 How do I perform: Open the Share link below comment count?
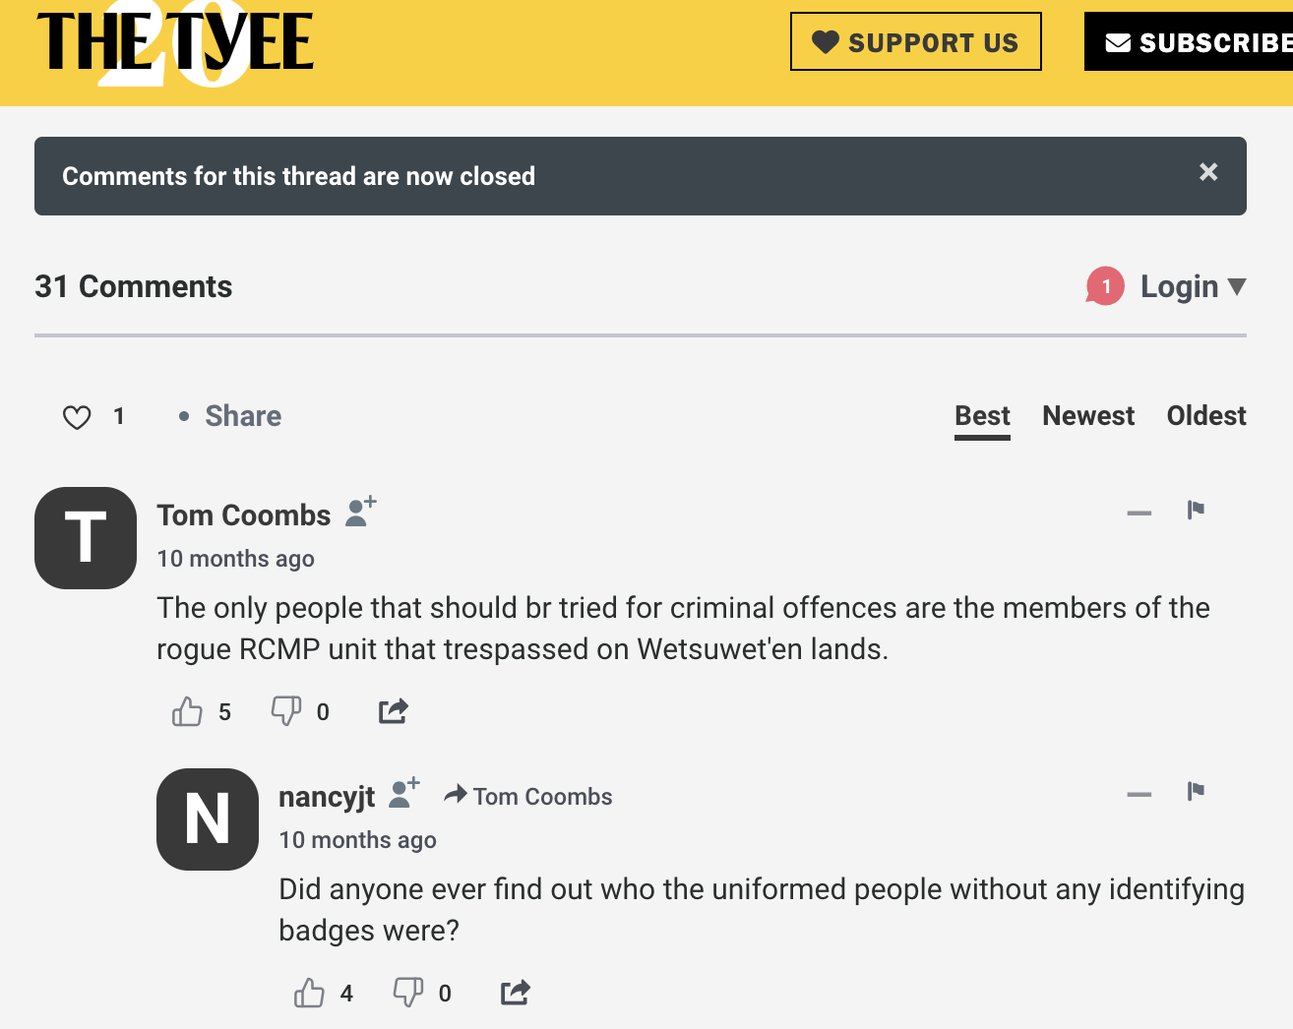[x=243, y=416]
